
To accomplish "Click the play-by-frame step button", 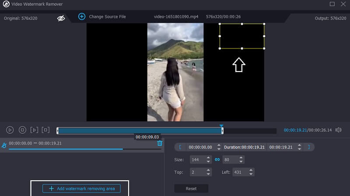I will click(34, 130).
